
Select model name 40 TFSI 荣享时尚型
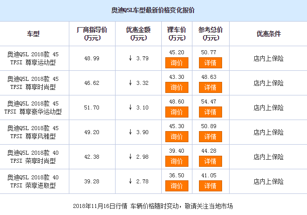pos(33,157)
